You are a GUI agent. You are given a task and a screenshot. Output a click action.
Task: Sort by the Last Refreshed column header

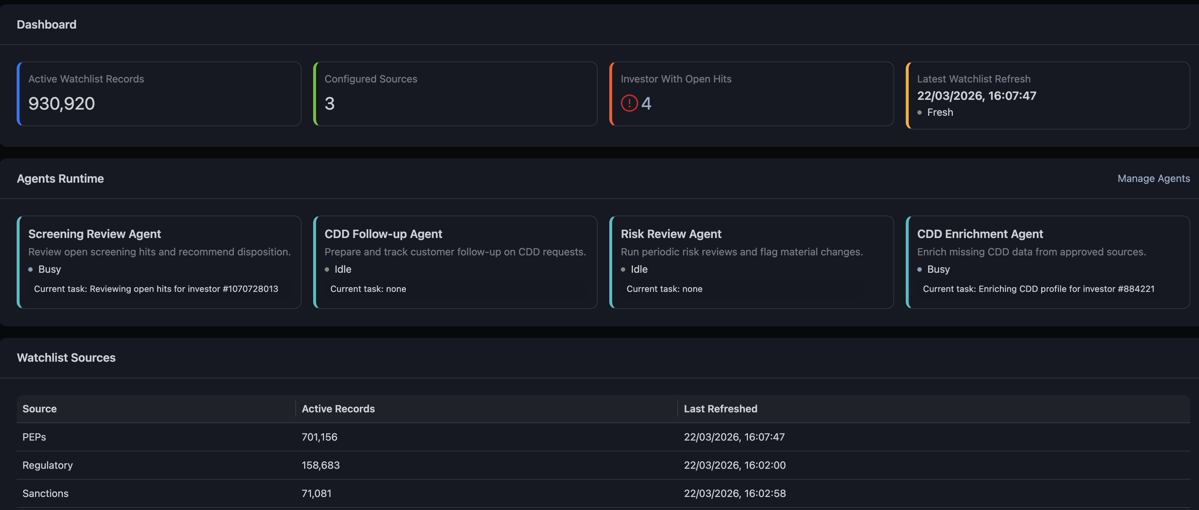720,409
